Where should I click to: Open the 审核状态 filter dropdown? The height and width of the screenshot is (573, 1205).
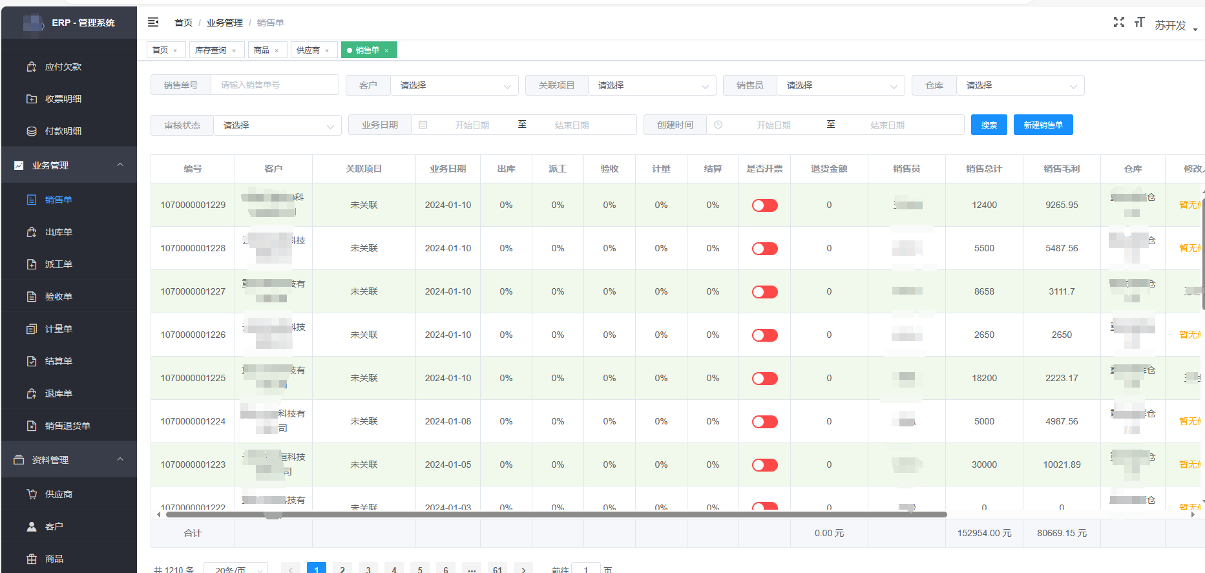pos(277,125)
